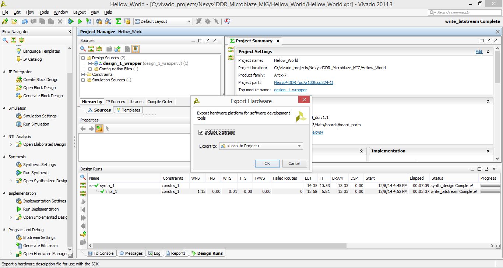Click the Generate Bitstream item
The image size is (503, 268).
(40, 246)
